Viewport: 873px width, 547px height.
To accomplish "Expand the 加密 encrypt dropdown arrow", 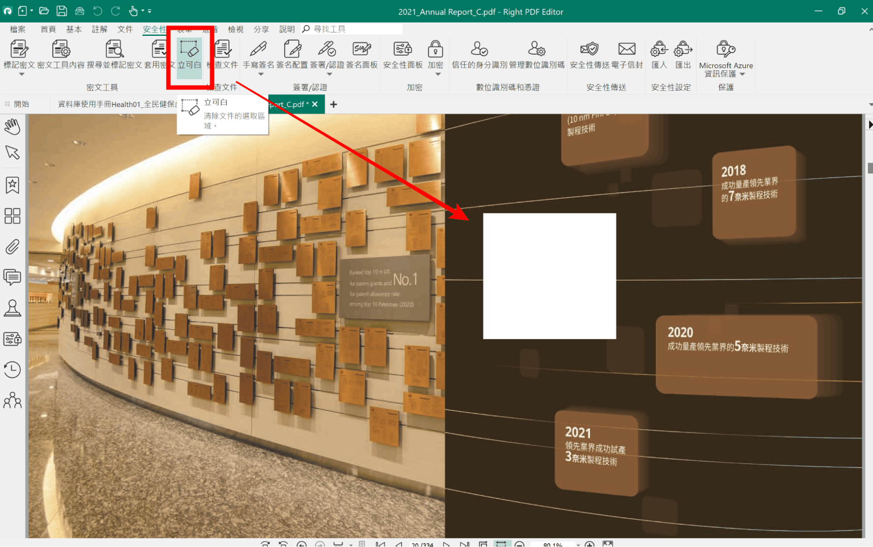I will click(438, 74).
